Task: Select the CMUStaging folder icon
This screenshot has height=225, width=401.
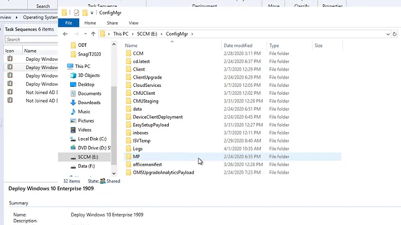Action: coord(129,101)
